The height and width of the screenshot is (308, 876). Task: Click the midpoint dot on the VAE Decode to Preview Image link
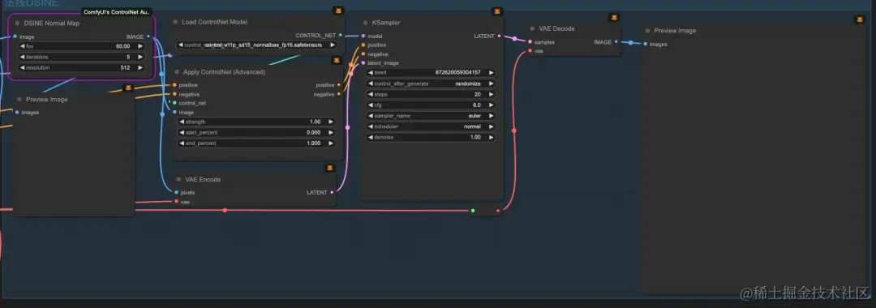(x=630, y=42)
